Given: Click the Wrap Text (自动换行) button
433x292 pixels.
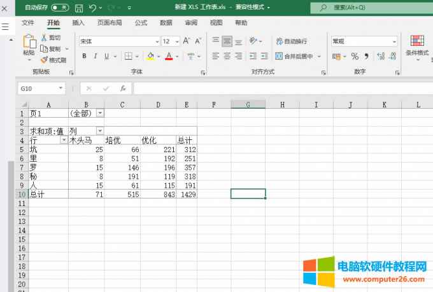Looking at the screenshot, I should click(291, 41).
